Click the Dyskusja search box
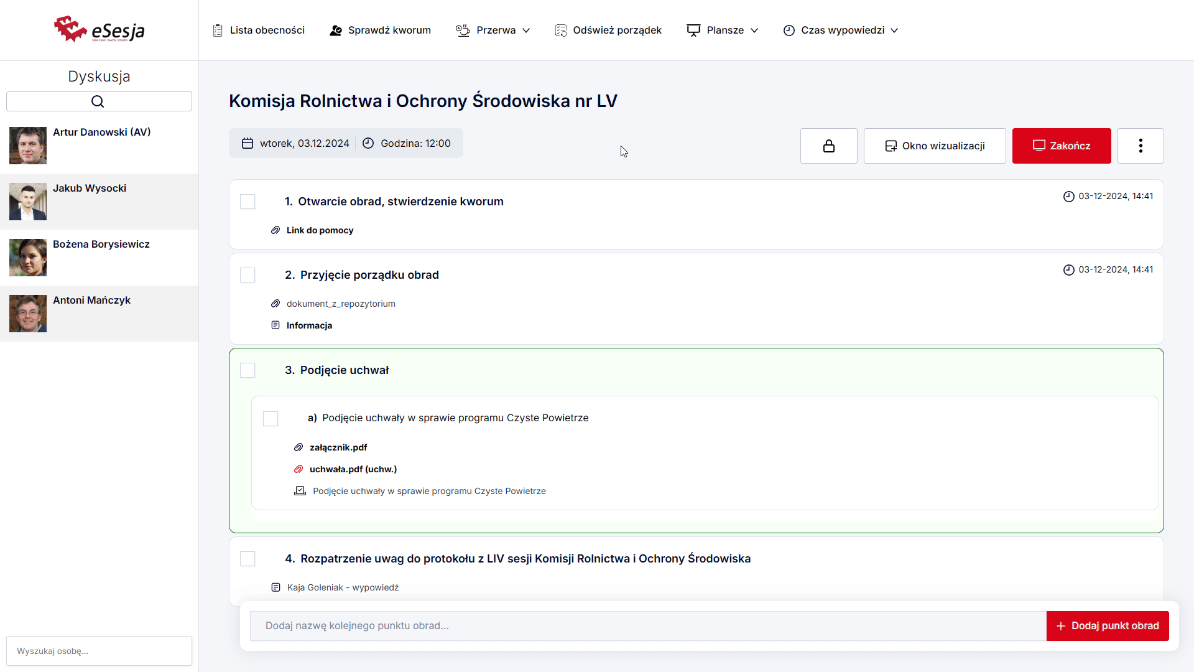The width and height of the screenshot is (1194, 672). tap(99, 101)
